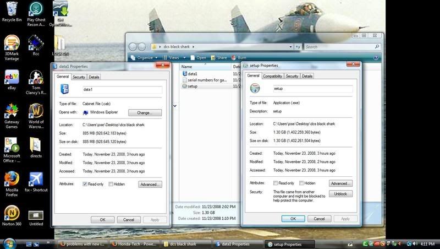This screenshot has height=249, width=440.
Task: Expand the navigation pane chevron
Action: coord(175,106)
